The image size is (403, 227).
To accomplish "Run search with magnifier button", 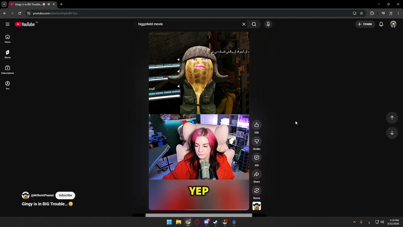I will pos(254,24).
